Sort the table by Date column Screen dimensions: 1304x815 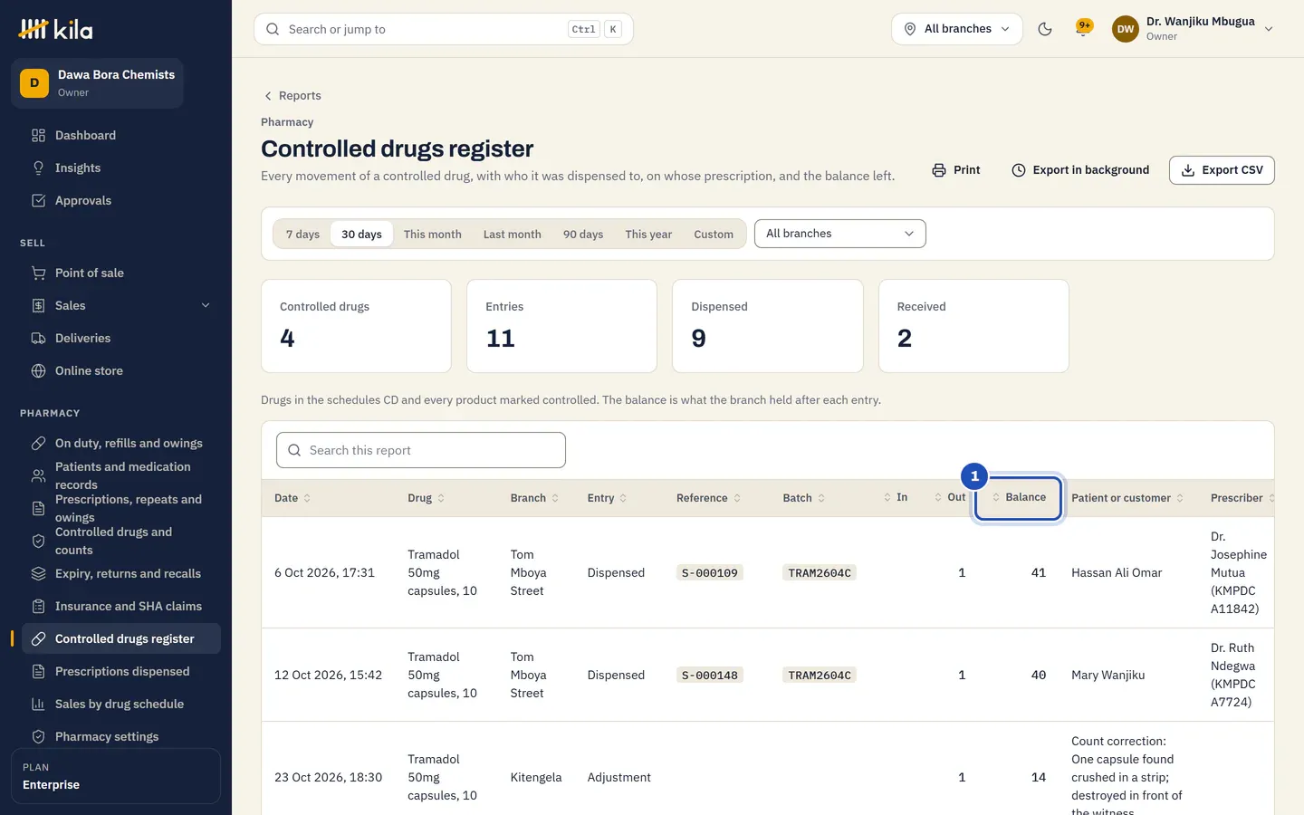pos(292,498)
